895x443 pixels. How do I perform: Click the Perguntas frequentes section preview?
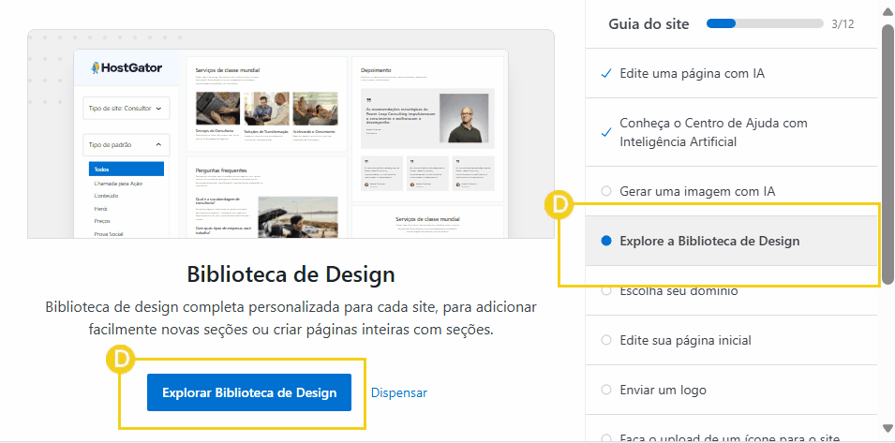point(266,198)
